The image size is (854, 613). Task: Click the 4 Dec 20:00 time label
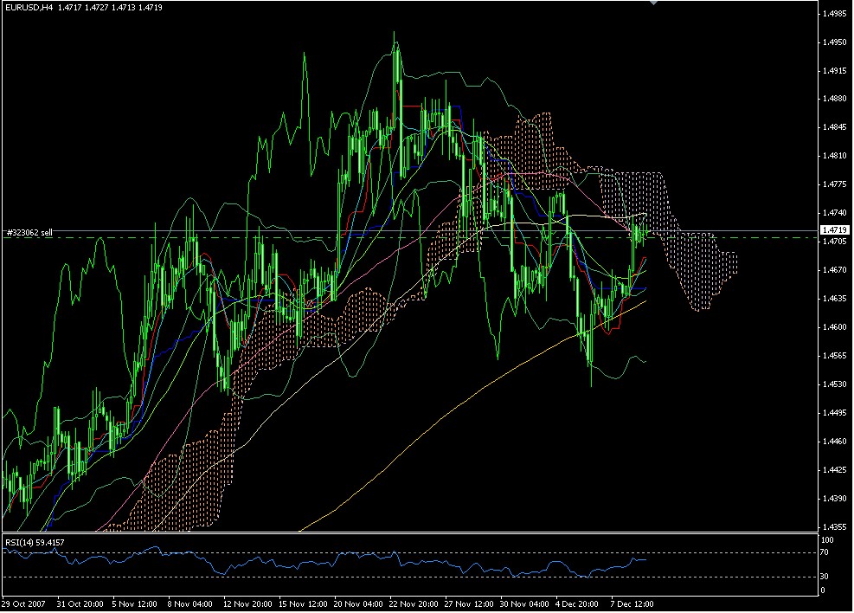[577, 603]
